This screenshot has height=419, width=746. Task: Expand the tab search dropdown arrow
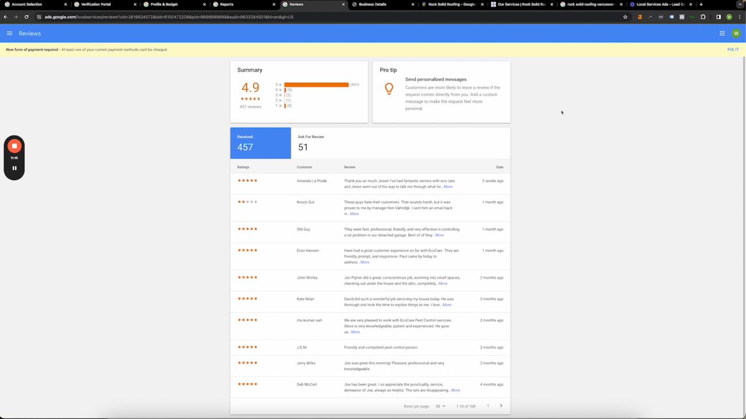click(740, 5)
